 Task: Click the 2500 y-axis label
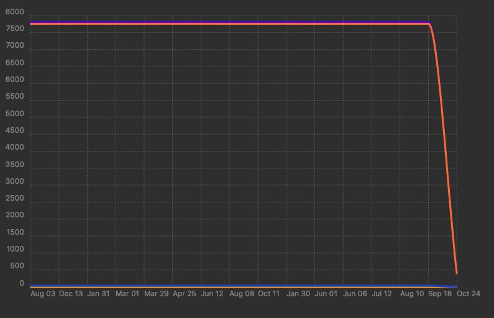coord(14,198)
